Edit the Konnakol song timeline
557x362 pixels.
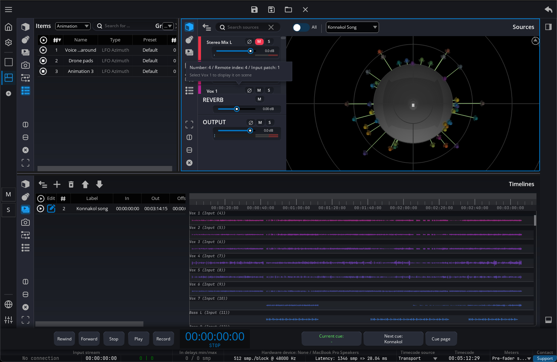click(51, 208)
